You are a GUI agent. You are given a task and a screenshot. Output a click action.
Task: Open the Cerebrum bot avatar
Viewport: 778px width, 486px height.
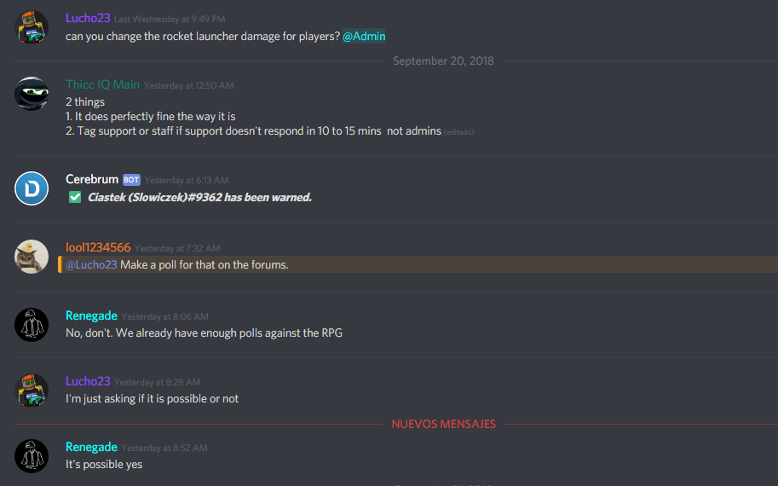coord(32,188)
